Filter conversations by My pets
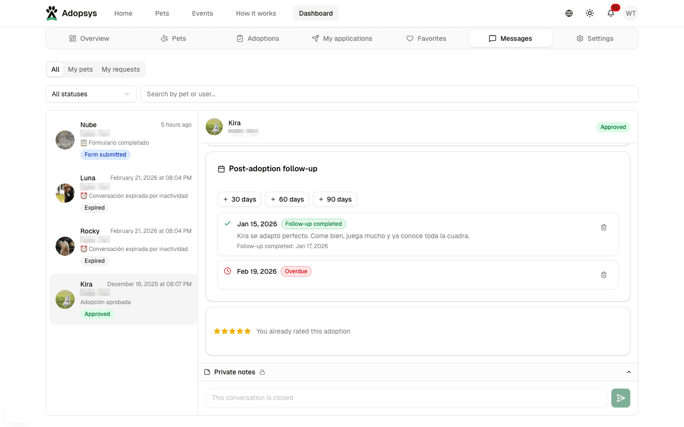This screenshot has height=427, width=684. point(80,69)
